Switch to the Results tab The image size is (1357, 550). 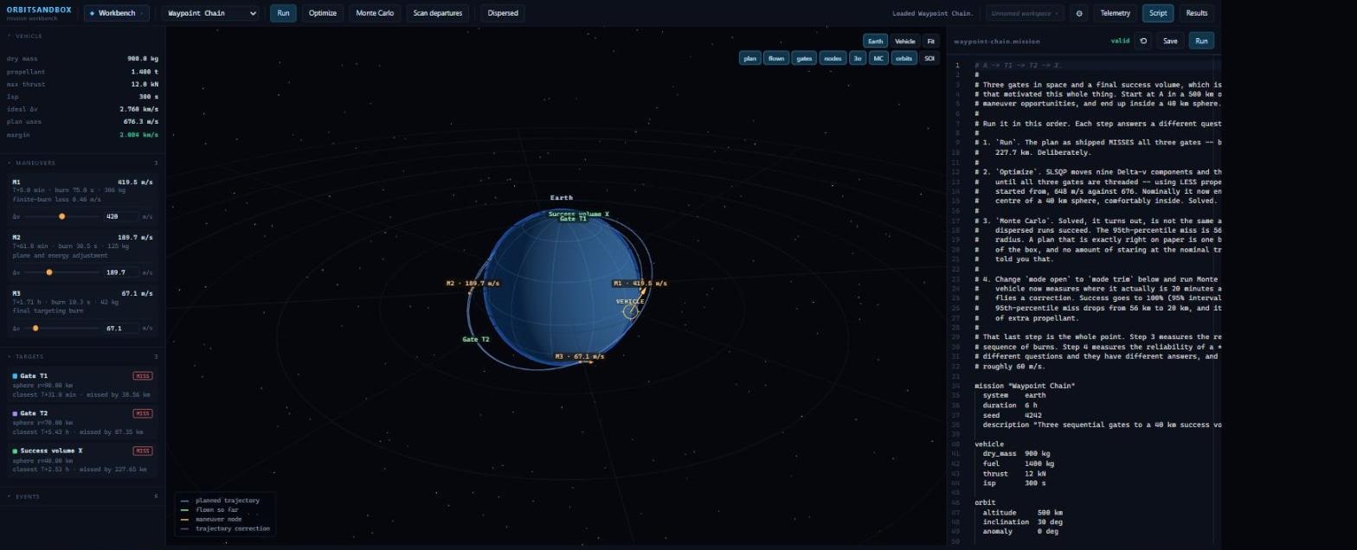pos(1197,13)
